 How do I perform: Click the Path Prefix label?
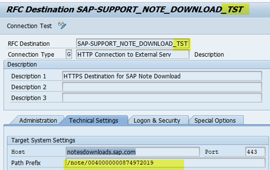pyautogui.click(x=26, y=163)
